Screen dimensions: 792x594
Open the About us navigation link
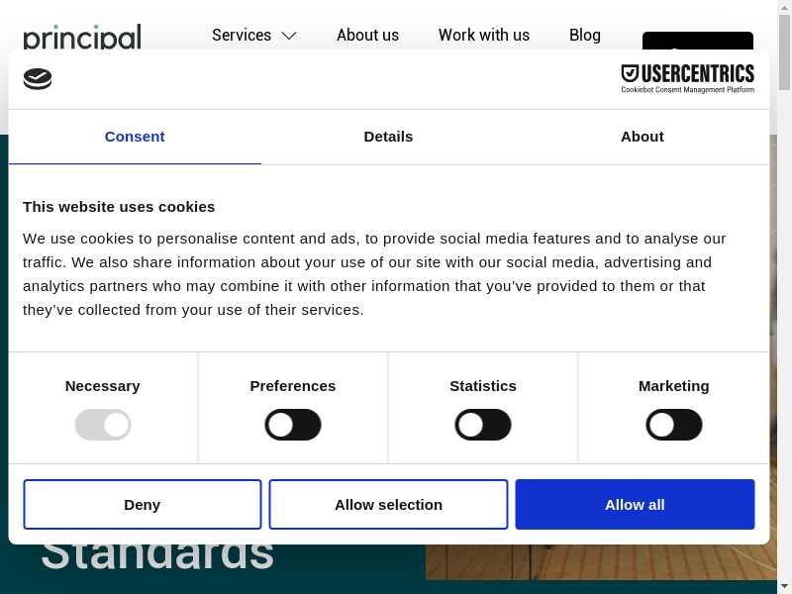367,35
